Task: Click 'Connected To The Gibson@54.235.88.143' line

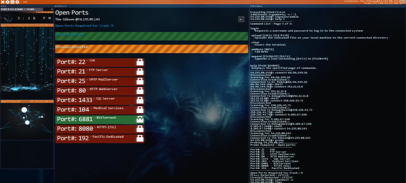Action: pos(280,138)
